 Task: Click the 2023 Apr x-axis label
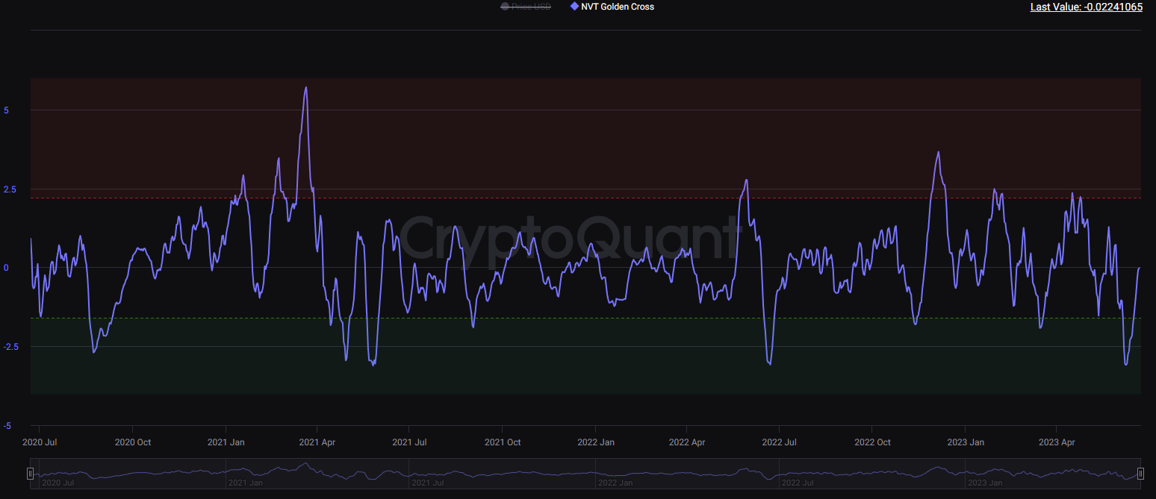coord(1057,442)
